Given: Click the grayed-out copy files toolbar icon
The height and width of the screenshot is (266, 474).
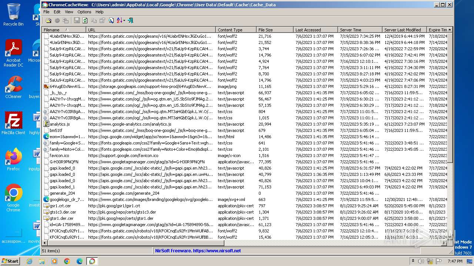Looking at the screenshot, I should tap(66, 20).
